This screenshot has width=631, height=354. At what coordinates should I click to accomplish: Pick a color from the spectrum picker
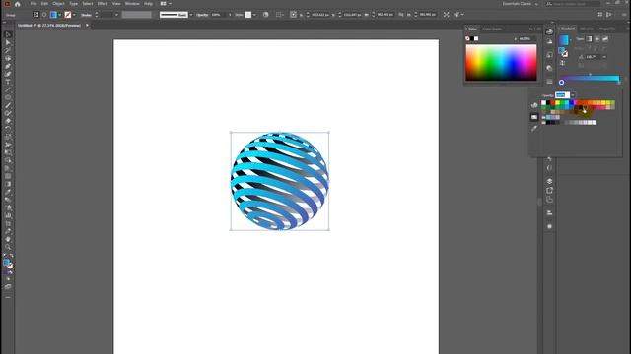coord(501,63)
